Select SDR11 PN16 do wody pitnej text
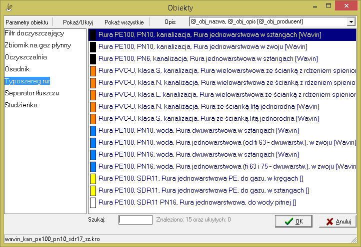Image resolution: width=361 pixels, height=247 pixels. 197,202
